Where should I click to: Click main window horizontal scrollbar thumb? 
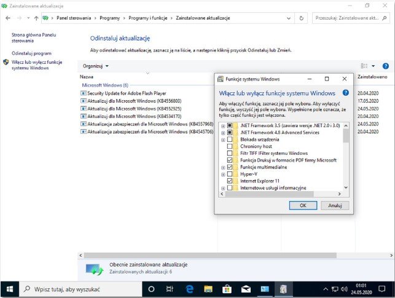[x=210, y=256]
